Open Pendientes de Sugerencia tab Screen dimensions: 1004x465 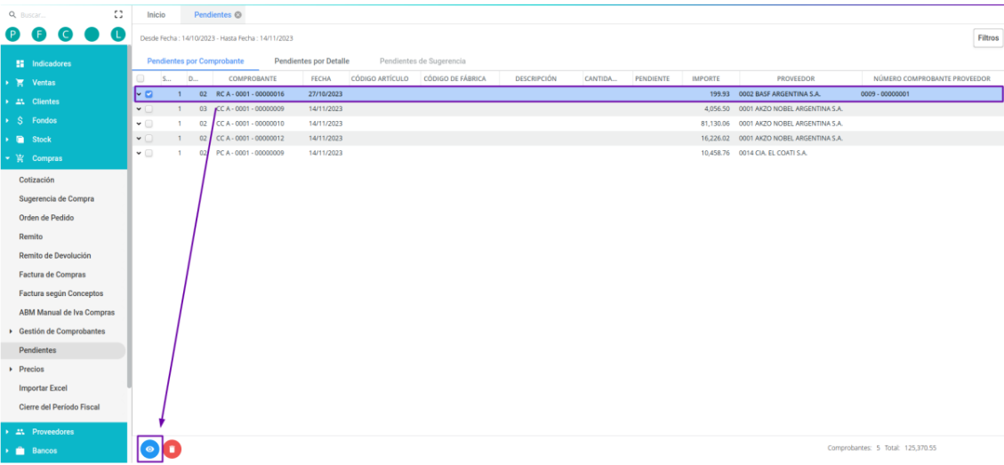(x=422, y=60)
